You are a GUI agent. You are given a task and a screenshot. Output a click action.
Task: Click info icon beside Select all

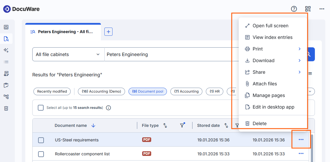(108, 108)
